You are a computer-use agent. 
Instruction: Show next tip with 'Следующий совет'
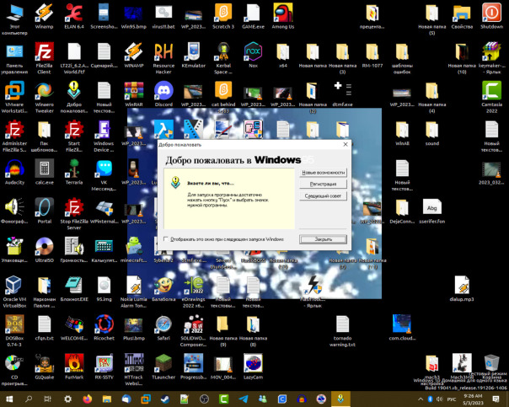coord(323,196)
